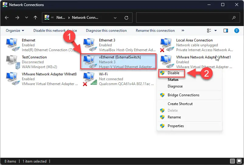
Task: Go up one folder level
Action: point(36,18)
